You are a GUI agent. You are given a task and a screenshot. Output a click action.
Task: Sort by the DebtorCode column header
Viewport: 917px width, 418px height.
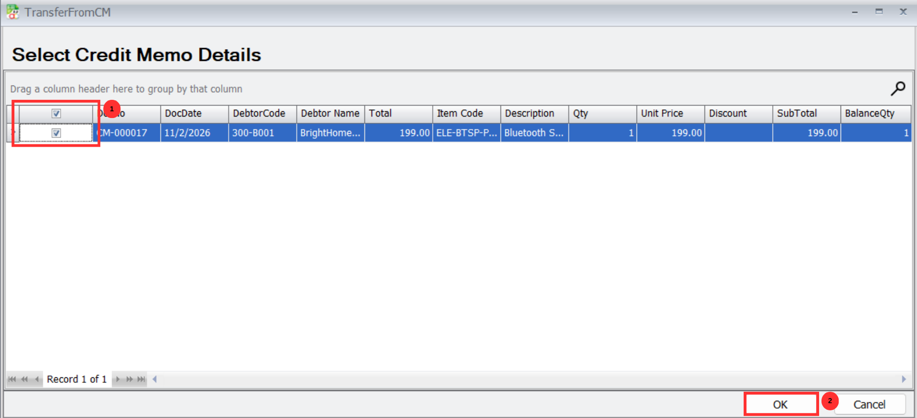click(x=262, y=114)
